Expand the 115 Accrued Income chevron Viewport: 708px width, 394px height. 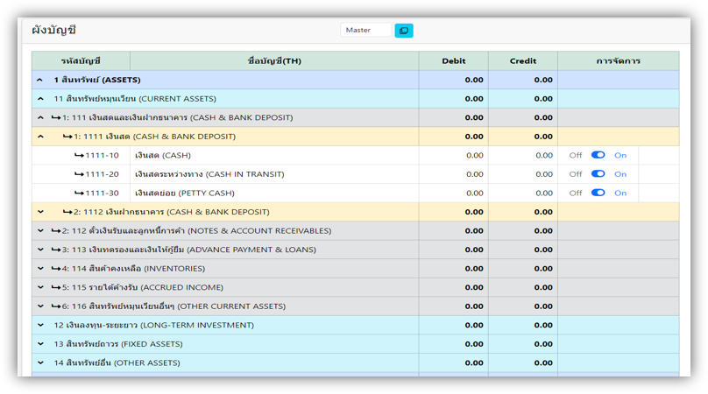pos(40,287)
